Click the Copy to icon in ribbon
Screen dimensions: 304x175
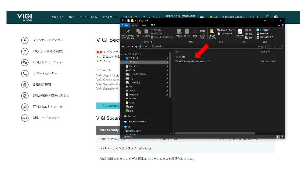[x=187, y=31]
